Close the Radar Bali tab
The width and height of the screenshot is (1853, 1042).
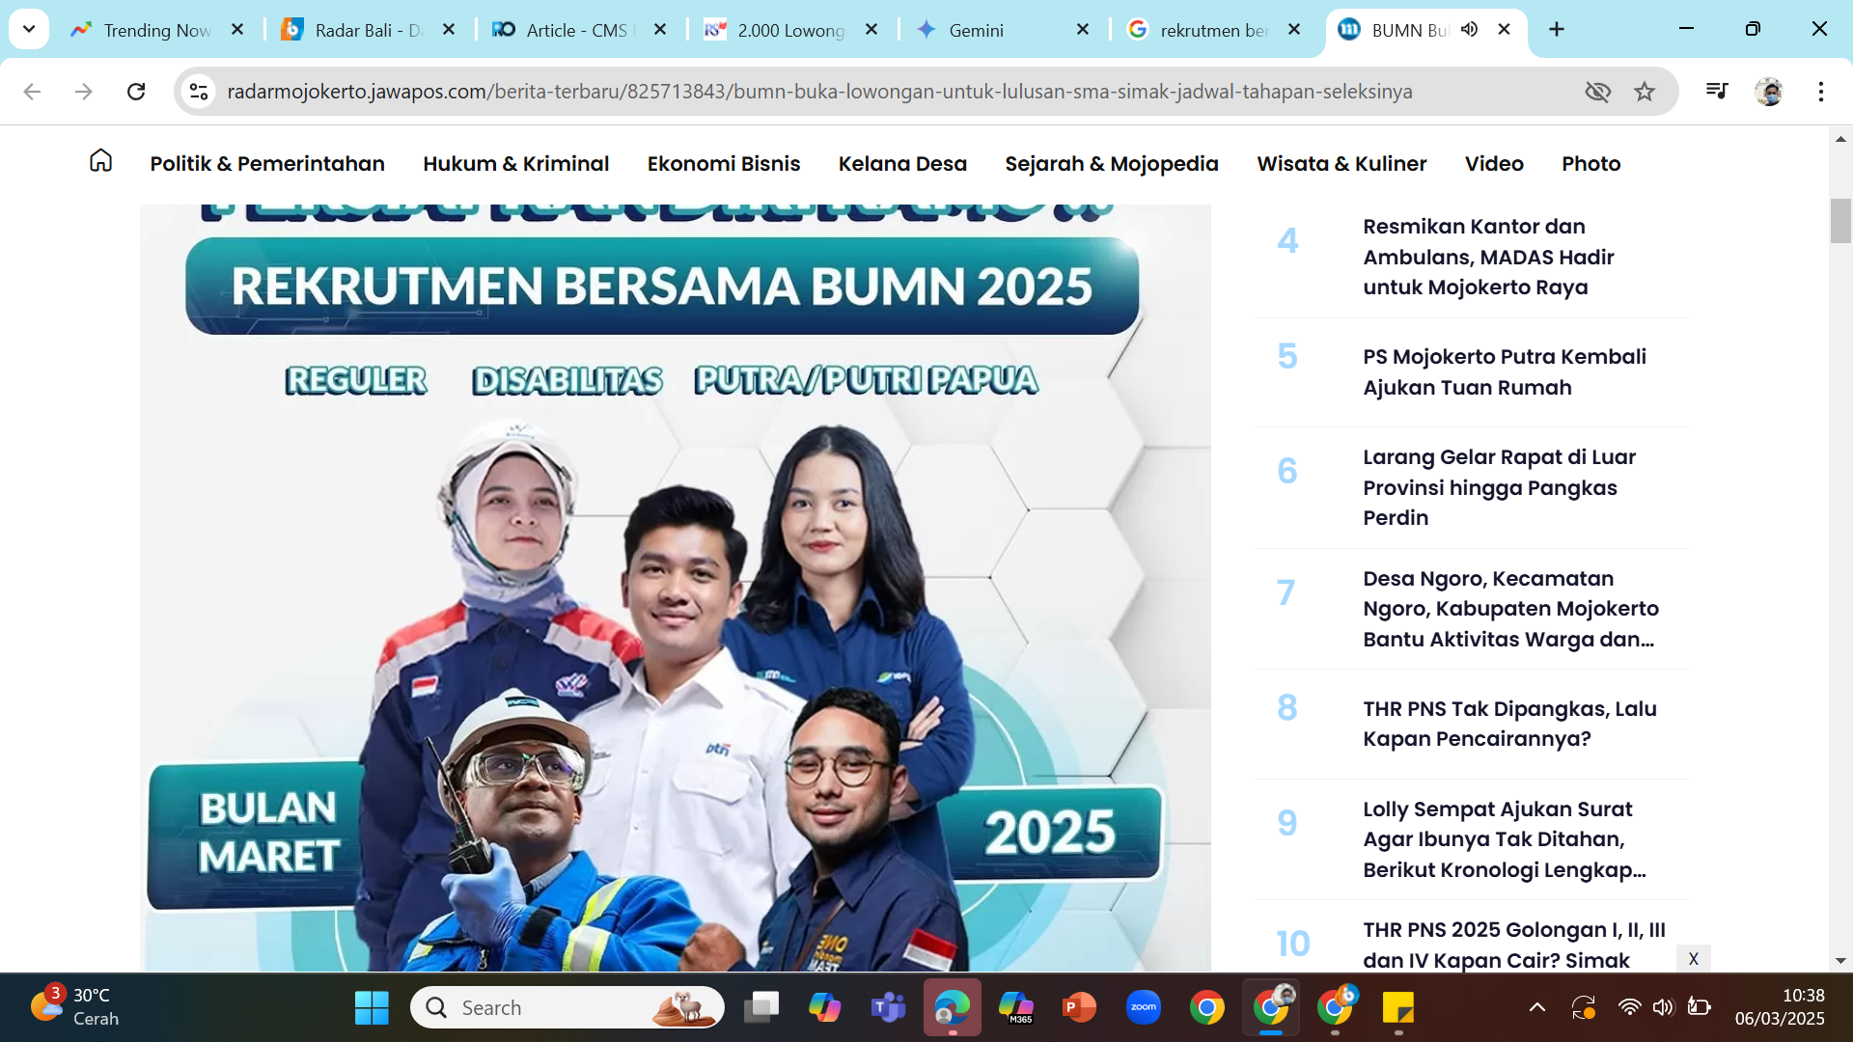point(449,30)
